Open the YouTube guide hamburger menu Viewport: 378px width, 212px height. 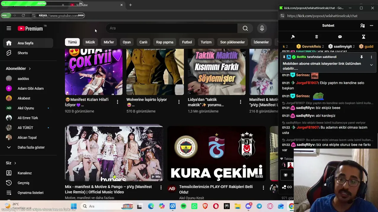pos(9,28)
